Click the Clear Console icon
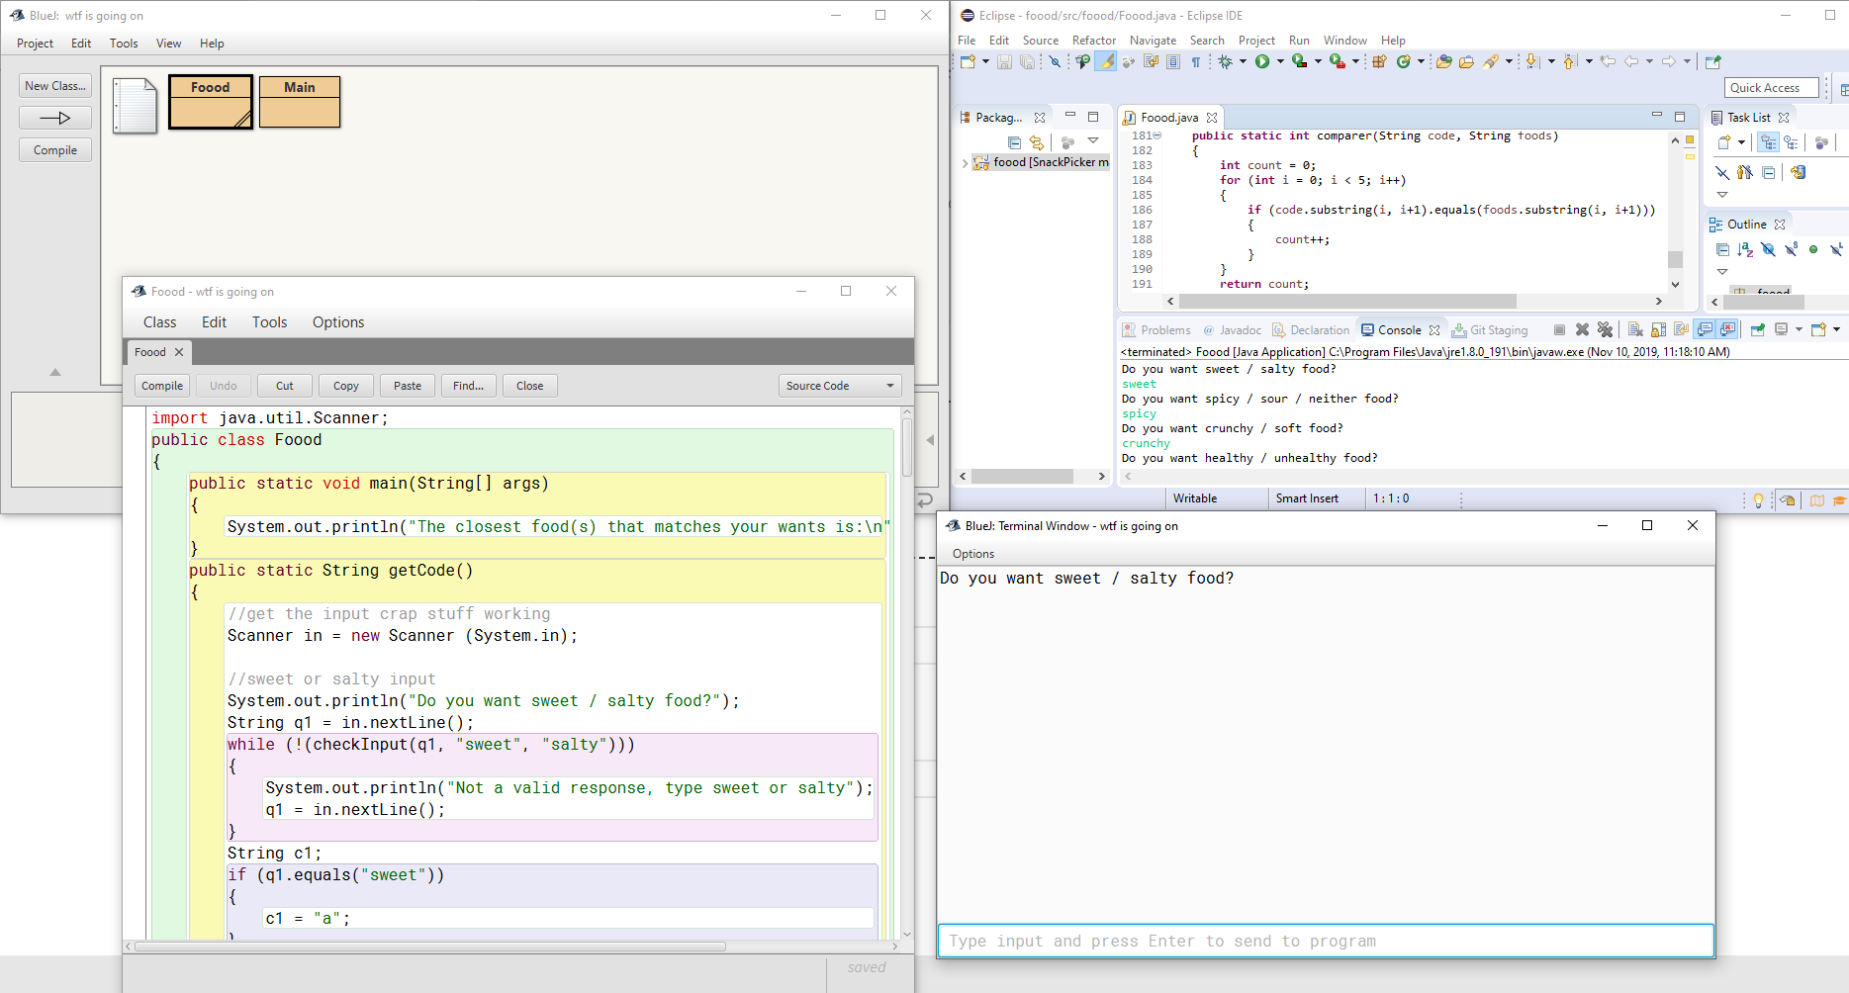Screen dimensions: 1849x993 [x=1635, y=330]
